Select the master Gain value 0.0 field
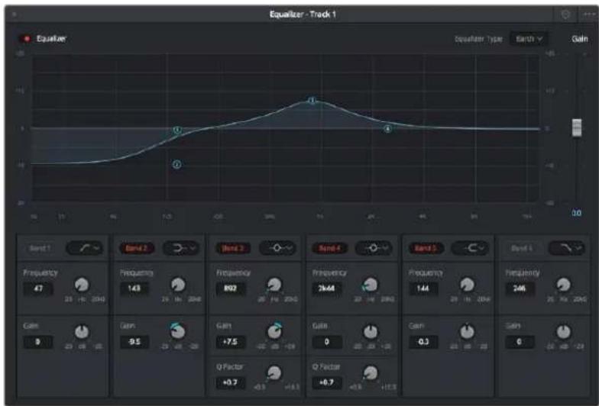The image size is (599, 406). [x=576, y=213]
